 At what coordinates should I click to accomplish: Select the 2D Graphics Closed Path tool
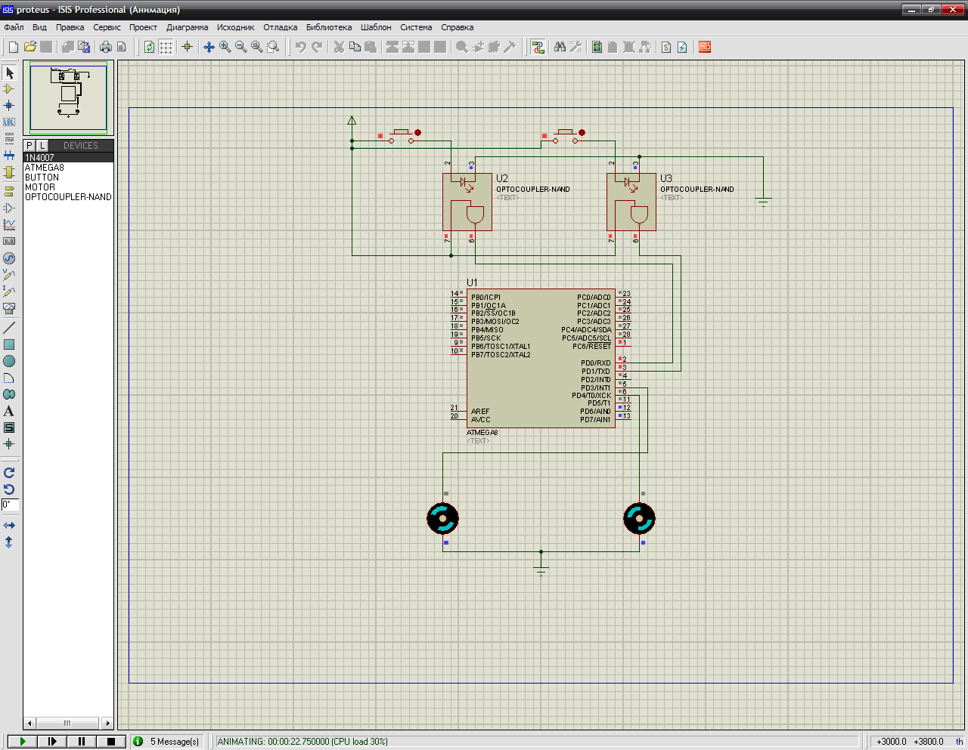pyautogui.click(x=9, y=394)
